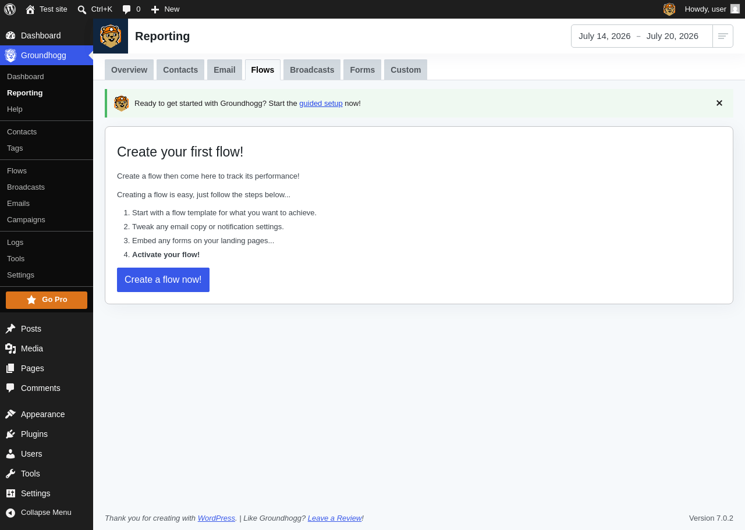
Task: Open WordPress Tools with wrench icon
Action: pos(47,474)
